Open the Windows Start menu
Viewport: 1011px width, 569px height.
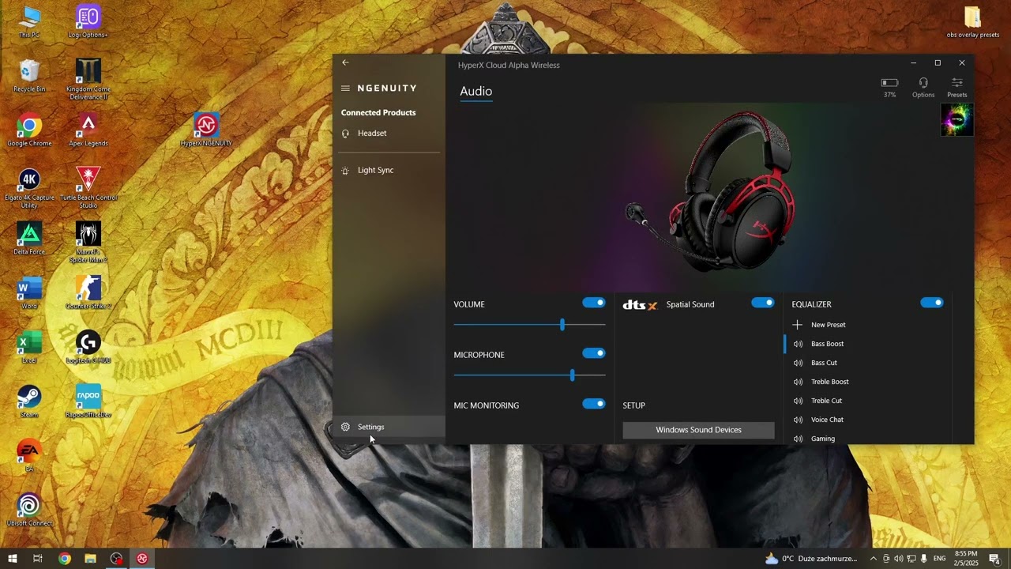(x=13, y=559)
